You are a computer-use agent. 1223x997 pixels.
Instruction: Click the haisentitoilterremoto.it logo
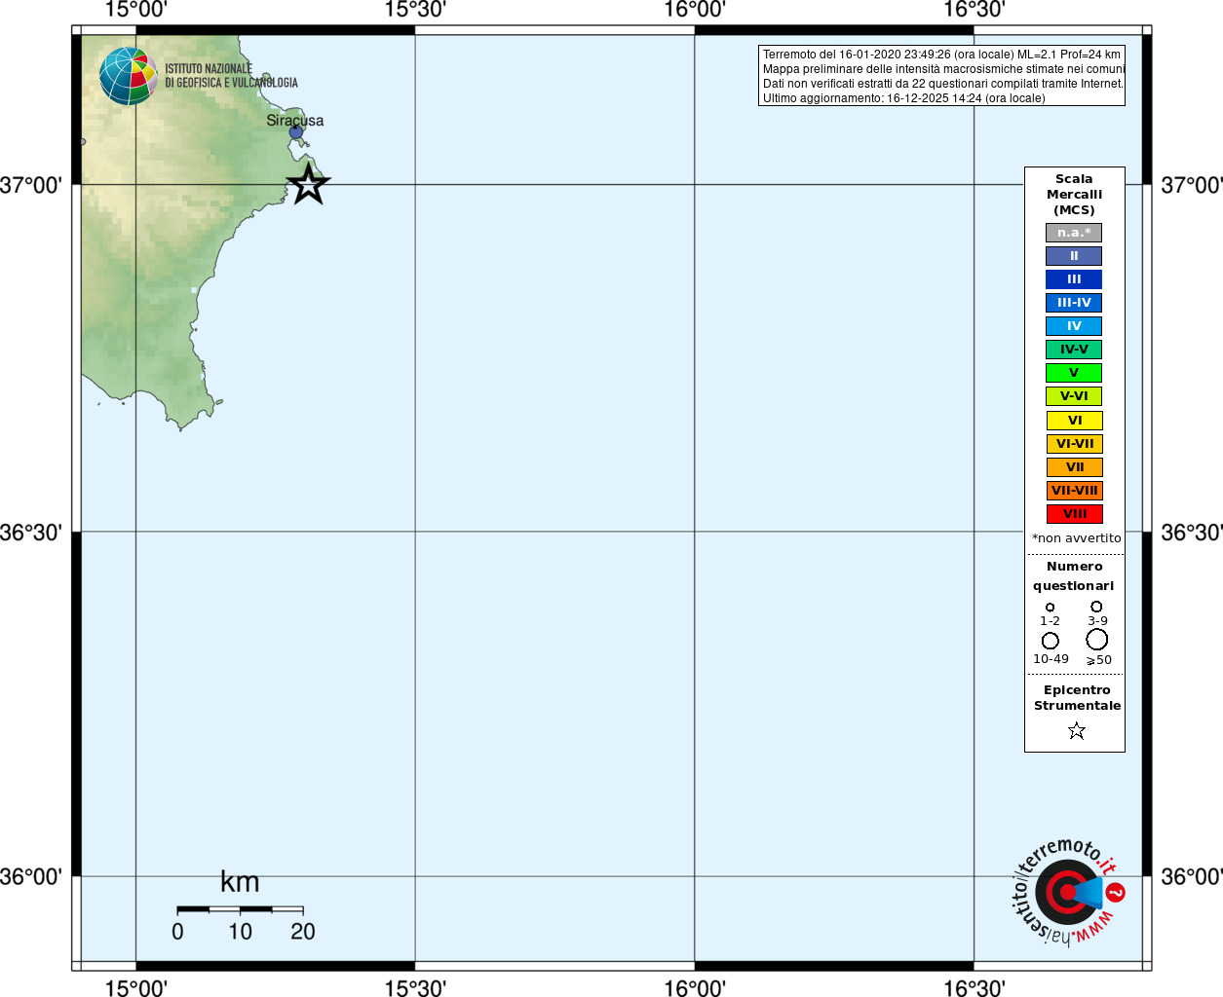coord(1067,891)
